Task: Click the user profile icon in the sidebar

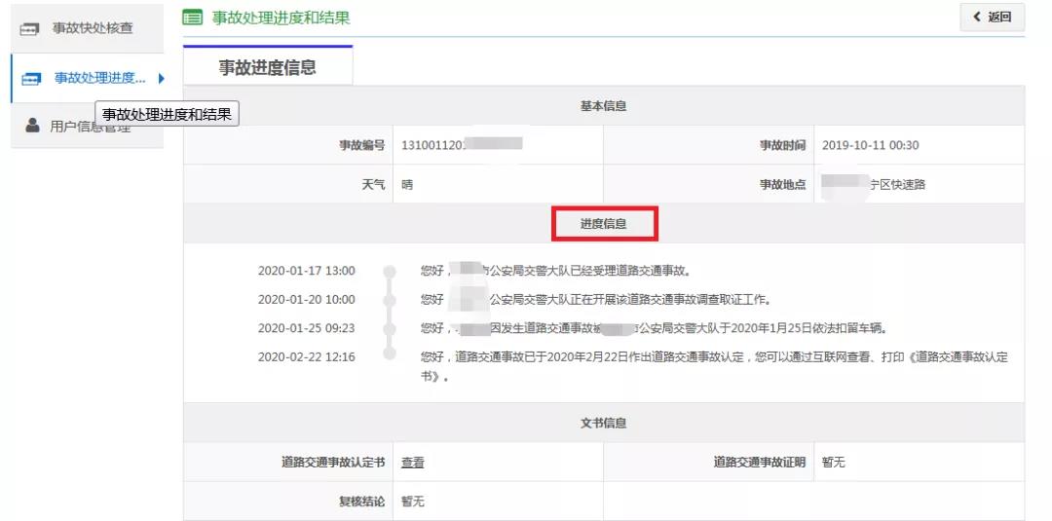Action: point(32,125)
